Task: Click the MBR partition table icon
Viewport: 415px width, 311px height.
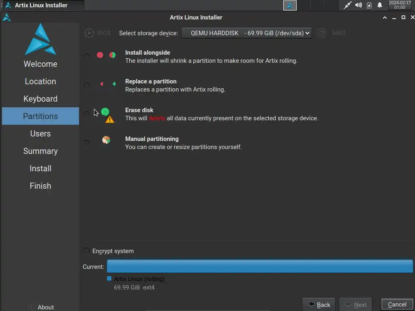Action: pos(321,33)
